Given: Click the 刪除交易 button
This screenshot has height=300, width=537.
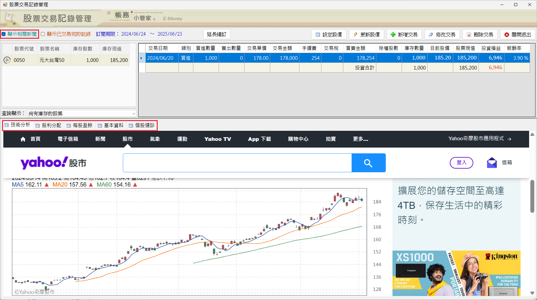Looking at the screenshot, I should point(480,35).
